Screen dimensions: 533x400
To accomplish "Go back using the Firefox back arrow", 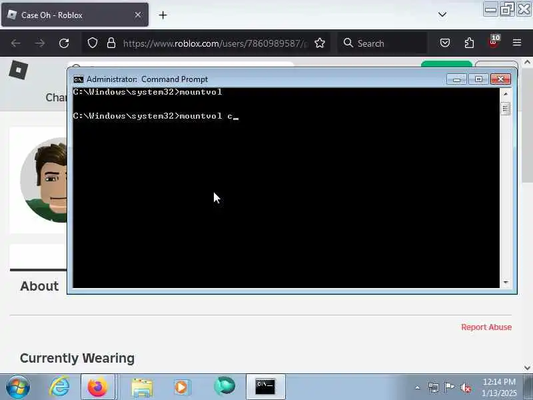I will point(15,43).
